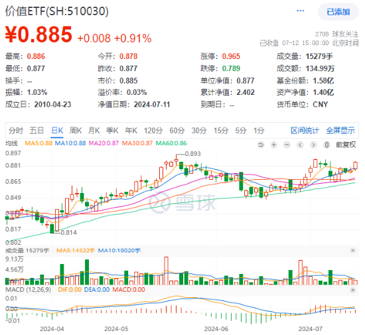Click the MA10:0.88 moving average label
The height and width of the screenshot is (335, 365).
coord(70,143)
